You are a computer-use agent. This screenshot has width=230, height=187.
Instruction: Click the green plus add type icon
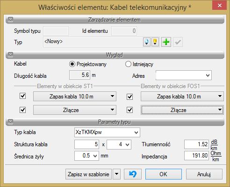point(166,42)
